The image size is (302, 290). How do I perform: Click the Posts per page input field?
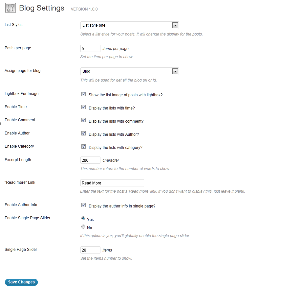(90, 48)
